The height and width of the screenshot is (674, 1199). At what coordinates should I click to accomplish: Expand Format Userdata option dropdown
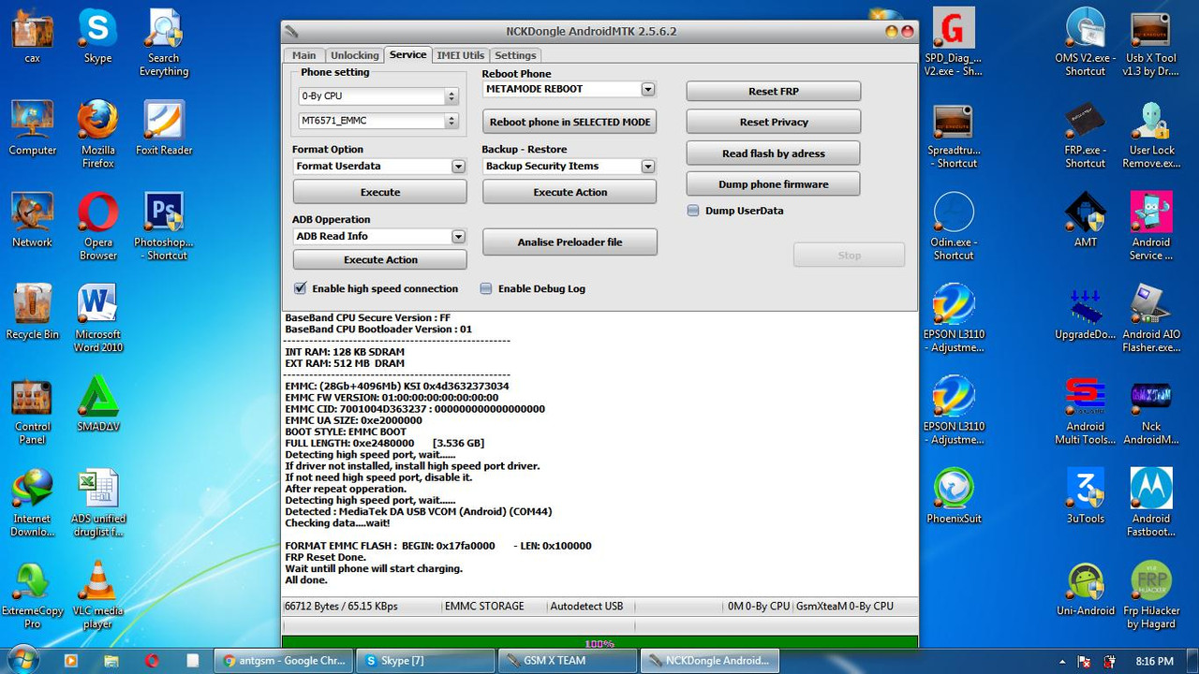tap(458, 167)
